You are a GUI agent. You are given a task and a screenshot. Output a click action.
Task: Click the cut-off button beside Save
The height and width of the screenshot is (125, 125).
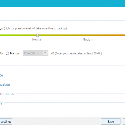coord(124,121)
